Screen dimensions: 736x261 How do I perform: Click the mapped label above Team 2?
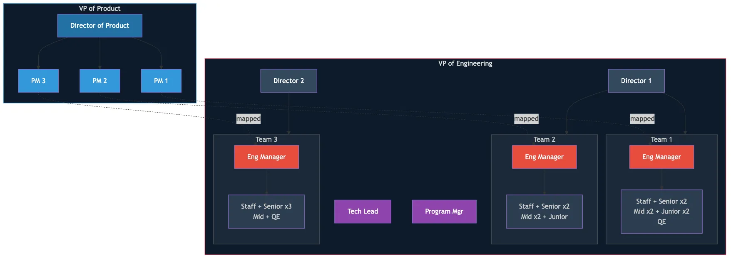click(526, 119)
